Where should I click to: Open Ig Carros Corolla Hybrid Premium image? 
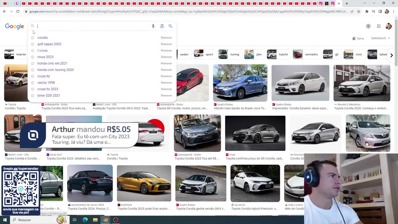coord(255,183)
